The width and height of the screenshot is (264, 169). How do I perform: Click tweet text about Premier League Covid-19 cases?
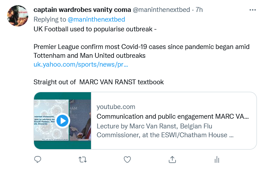click(x=141, y=51)
